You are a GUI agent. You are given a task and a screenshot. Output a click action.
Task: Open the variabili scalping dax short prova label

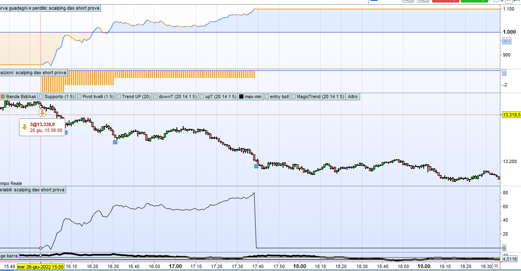(34, 190)
